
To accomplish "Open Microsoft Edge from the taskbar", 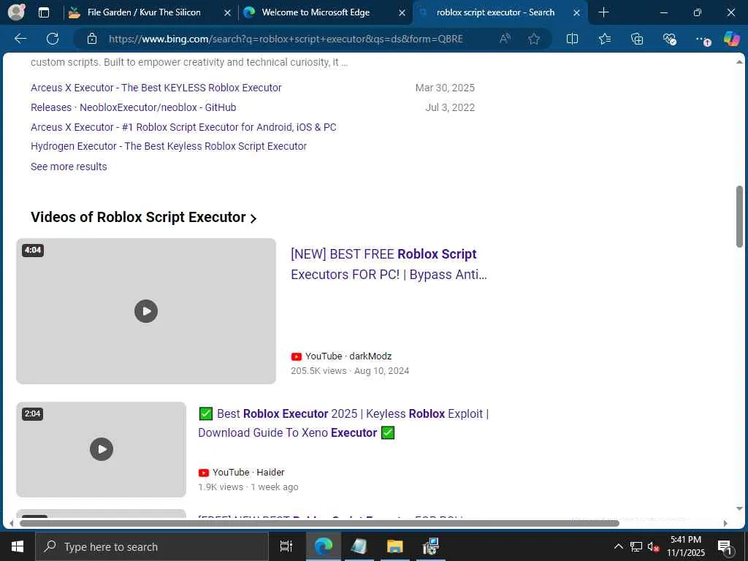I will coord(324,546).
